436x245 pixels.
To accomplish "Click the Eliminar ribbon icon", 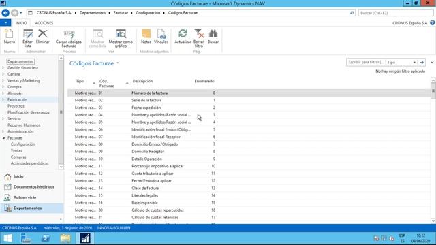I will click(x=42, y=36).
